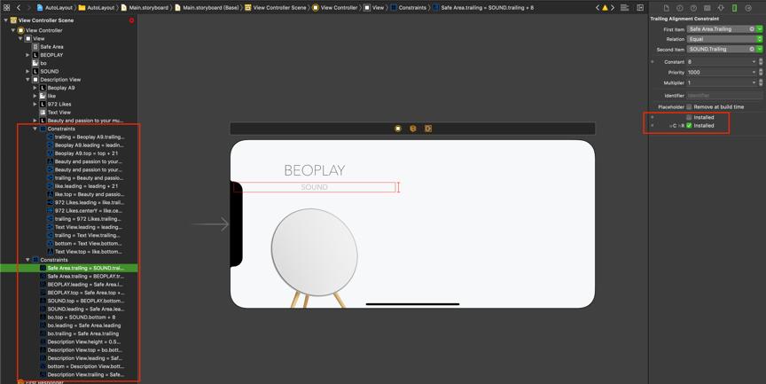Select View Controller icon in scene dock
The image size is (766, 384).
tap(398, 129)
